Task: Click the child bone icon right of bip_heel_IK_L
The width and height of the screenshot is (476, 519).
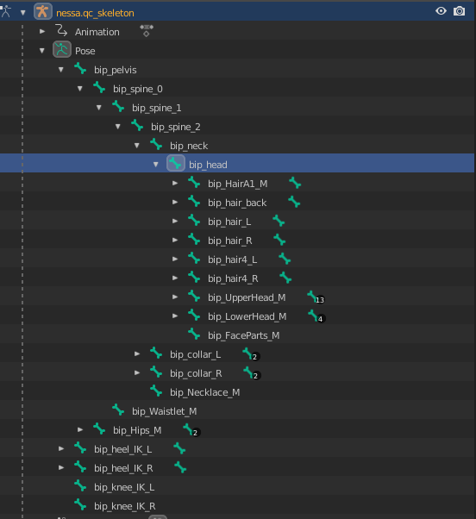Action: click(179, 448)
